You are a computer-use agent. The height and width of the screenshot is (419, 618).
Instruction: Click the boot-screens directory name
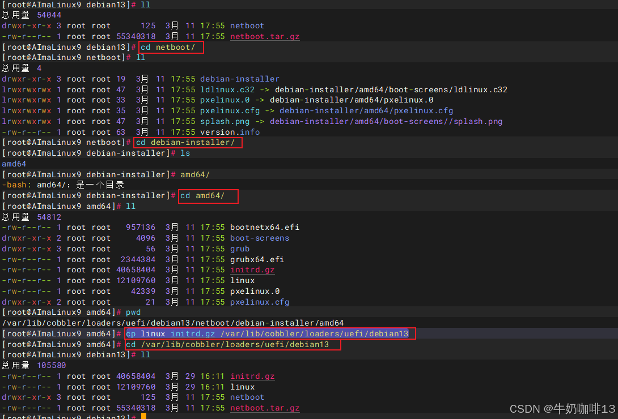coord(259,238)
